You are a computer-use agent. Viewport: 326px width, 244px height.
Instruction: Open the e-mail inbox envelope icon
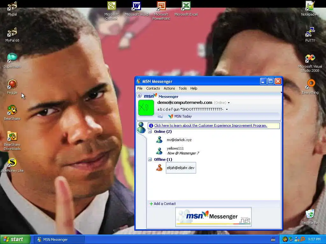(160, 116)
